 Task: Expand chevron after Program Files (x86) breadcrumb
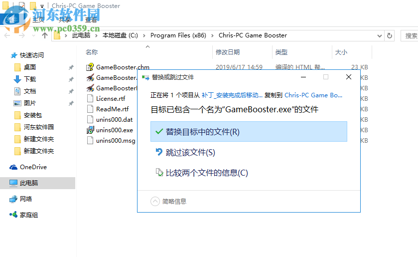(x=212, y=35)
